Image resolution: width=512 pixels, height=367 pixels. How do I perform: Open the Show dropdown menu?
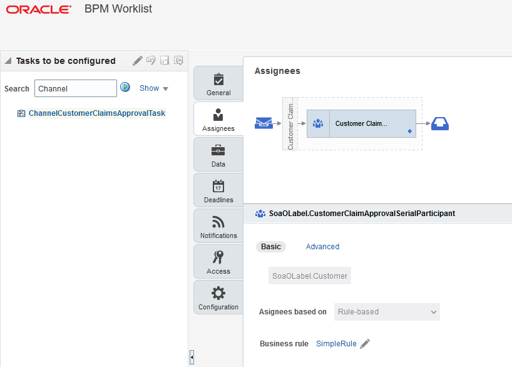(x=154, y=88)
